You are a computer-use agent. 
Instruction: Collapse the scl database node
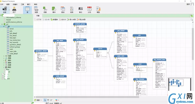point(2,24)
